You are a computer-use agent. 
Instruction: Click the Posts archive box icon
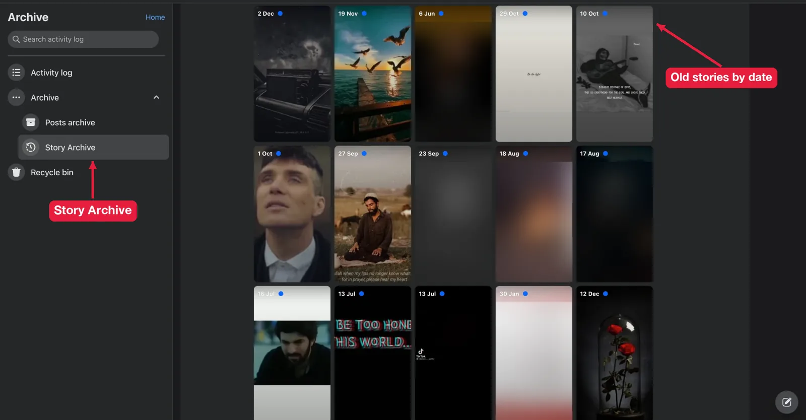31,122
